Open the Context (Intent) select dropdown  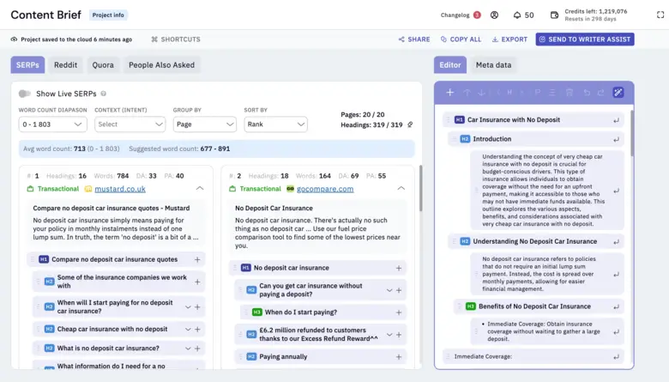pos(130,124)
